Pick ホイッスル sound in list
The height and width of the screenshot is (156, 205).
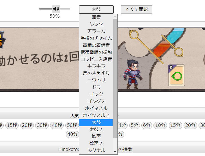point(96,108)
